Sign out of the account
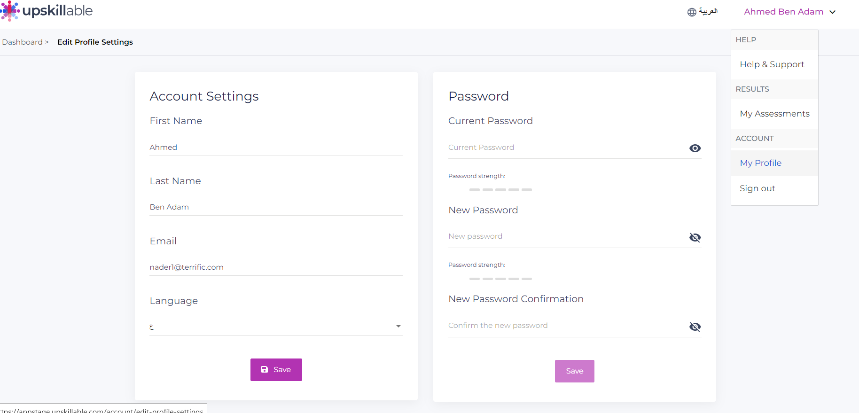The image size is (859, 413). coord(757,188)
